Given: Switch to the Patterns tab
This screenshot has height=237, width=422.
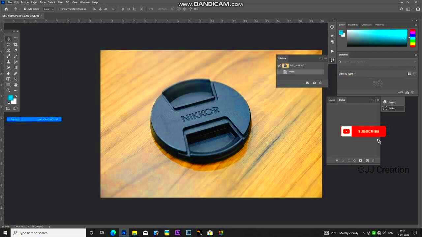Looking at the screenshot, I should click(x=379, y=25).
